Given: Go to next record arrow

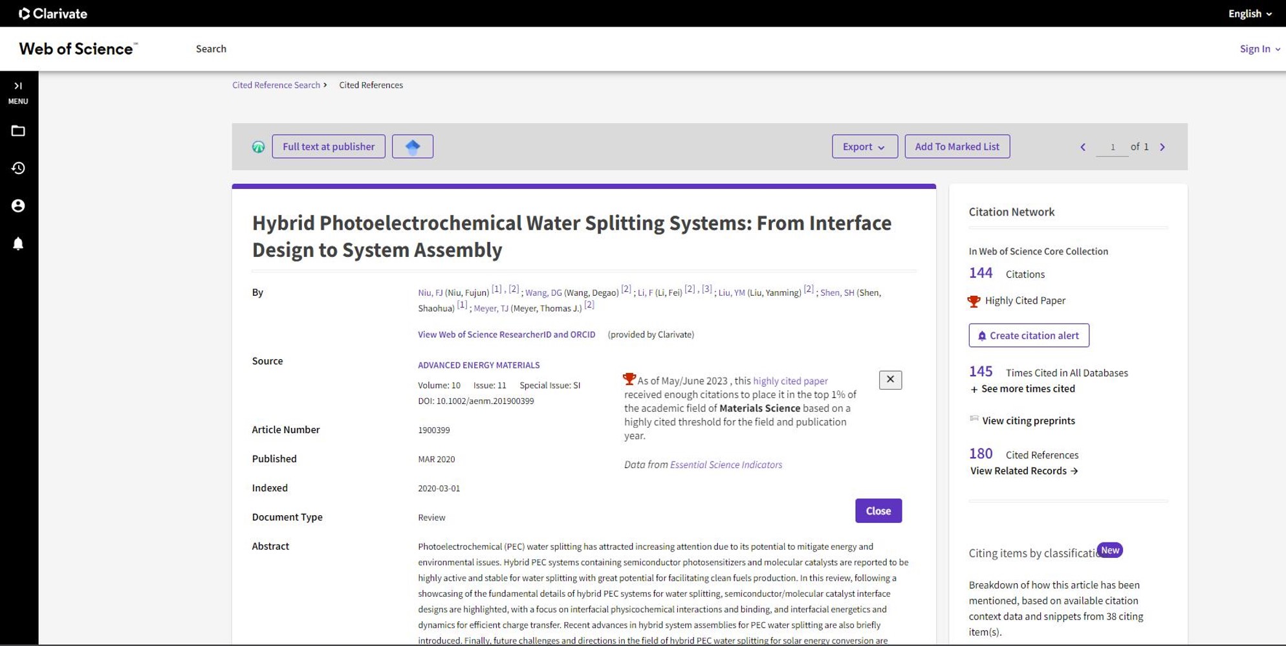Looking at the screenshot, I should pyautogui.click(x=1162, y=147).
